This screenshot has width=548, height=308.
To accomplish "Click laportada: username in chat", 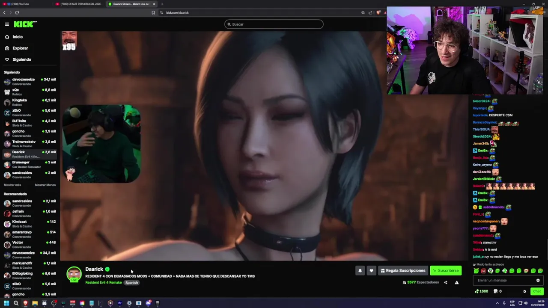I will (x=480, y=115).
